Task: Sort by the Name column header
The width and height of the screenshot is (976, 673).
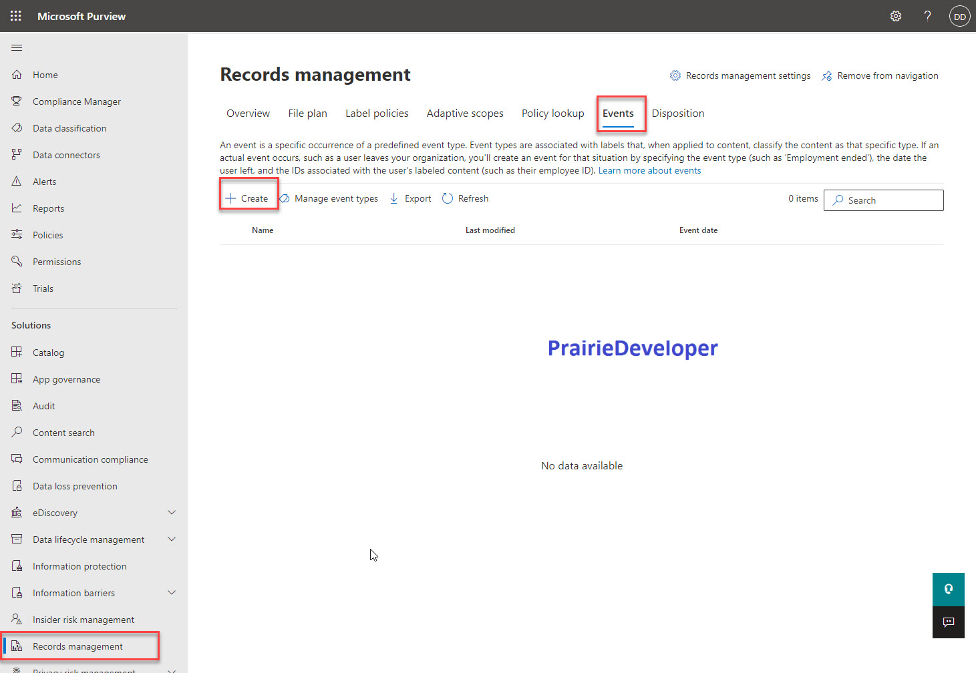Action: coord(263,230)
